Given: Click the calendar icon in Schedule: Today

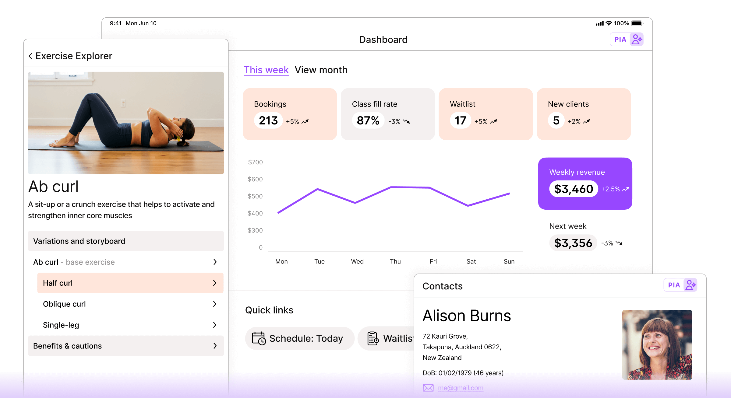Looking at the screenshot, I should click(x=259, y=338).
